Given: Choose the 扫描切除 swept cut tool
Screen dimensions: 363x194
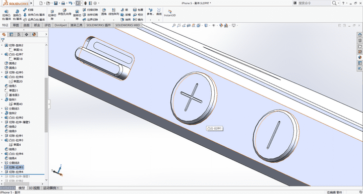Looking at the screenshot, I should [x=90, y=10].
